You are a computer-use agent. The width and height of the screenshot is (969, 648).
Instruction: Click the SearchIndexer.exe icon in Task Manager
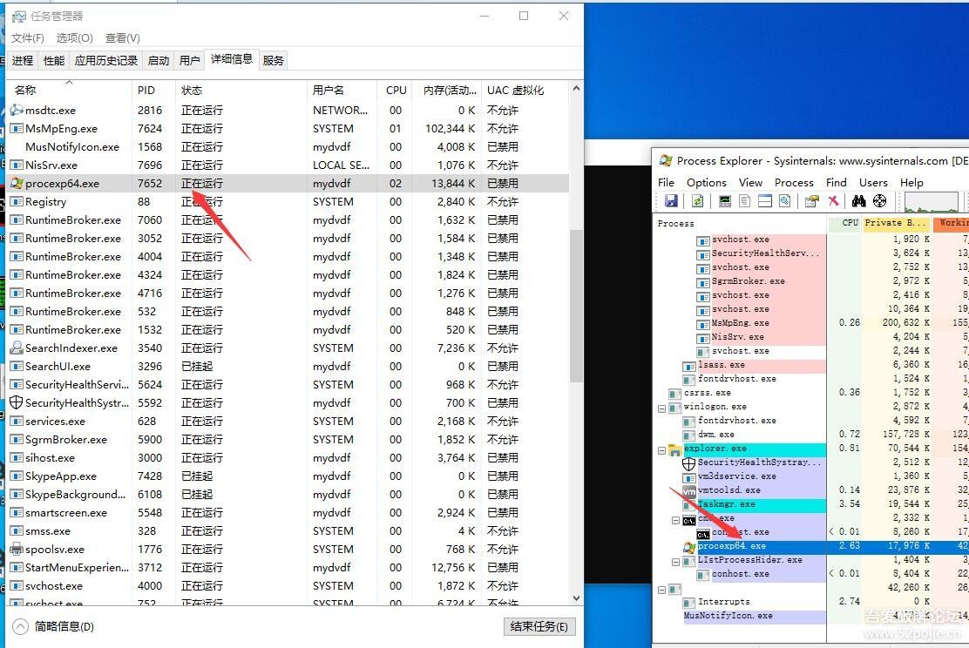tap(17, 348)
